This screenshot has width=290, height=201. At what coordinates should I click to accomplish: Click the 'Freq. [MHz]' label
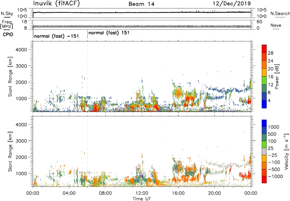pos(7,24)
